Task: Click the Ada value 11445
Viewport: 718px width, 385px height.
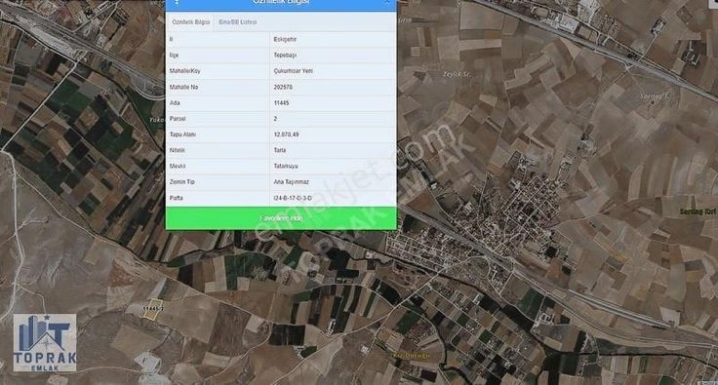Action: tap(281, 103)
